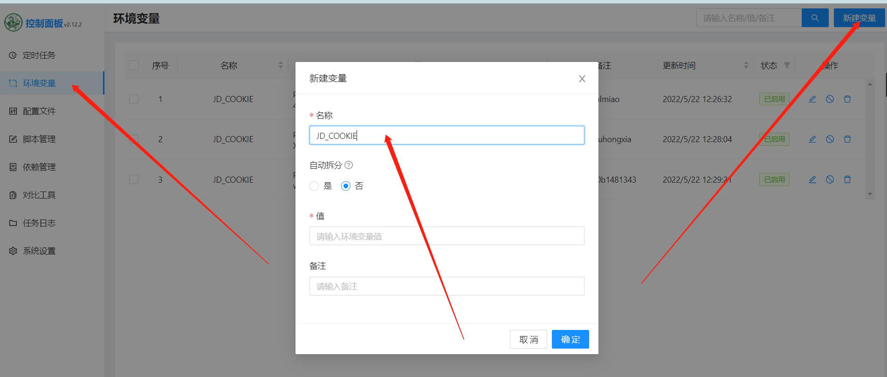Image resolution: width=887 pixels, height=377 pixels.
Task: Edit the row with remark ending uhongxia
Action: [x=812, y=139]
